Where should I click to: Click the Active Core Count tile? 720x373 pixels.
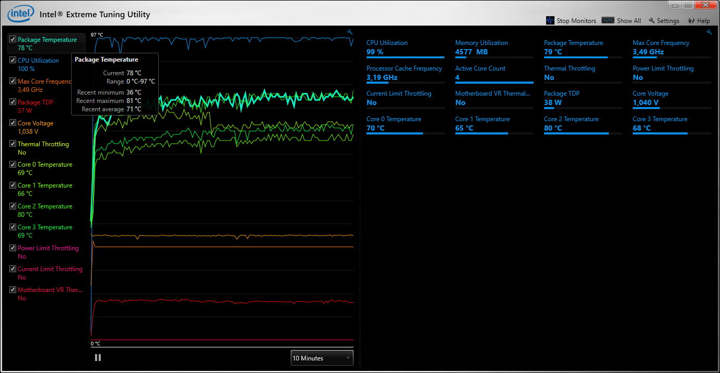[494, 74]
